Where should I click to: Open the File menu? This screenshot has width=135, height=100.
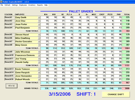[x=2, y=5]
